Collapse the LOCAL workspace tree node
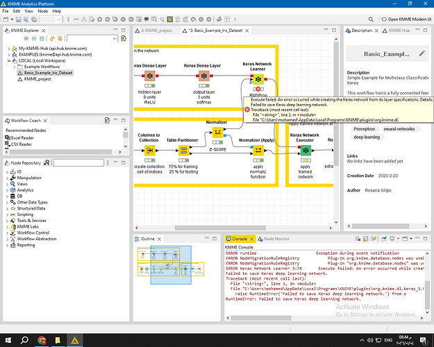This screenshot has height=347, width=434. click(x=9, y=60)
